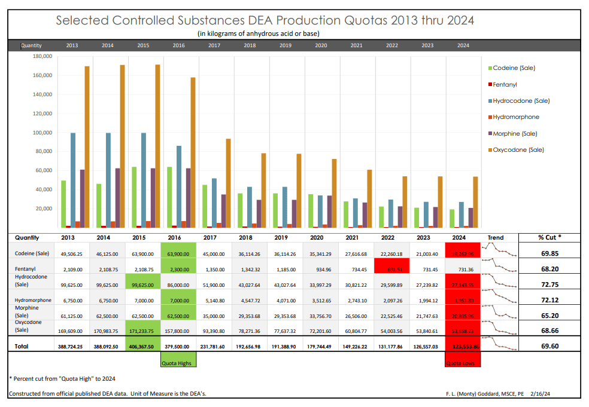Click the Fentanyl red legend swatch

point(490,84)
